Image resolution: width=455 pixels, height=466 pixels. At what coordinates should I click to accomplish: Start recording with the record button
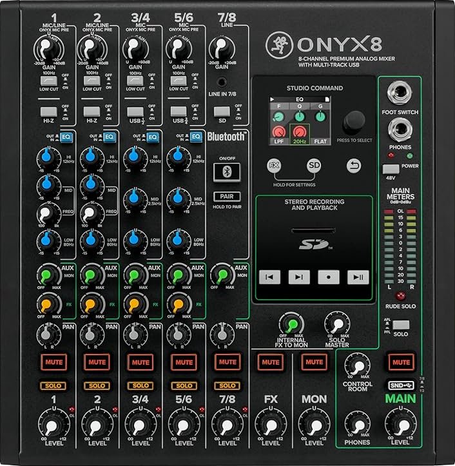(328, 277)
